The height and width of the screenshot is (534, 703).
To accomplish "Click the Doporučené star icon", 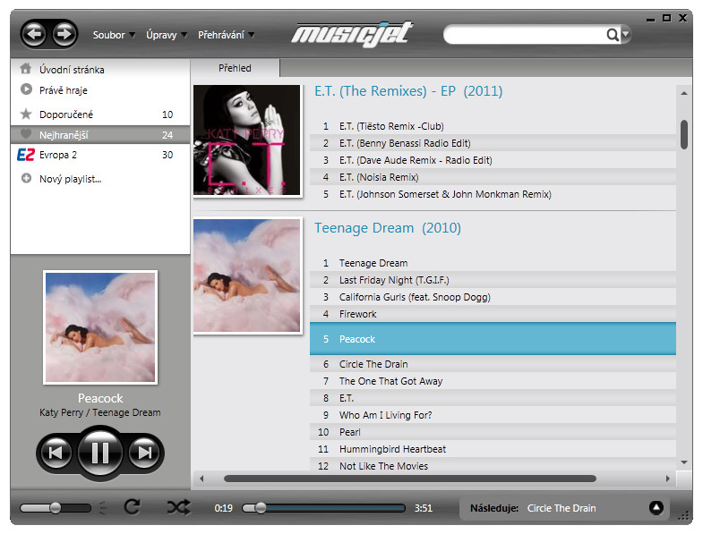I will tap(26, 114).
